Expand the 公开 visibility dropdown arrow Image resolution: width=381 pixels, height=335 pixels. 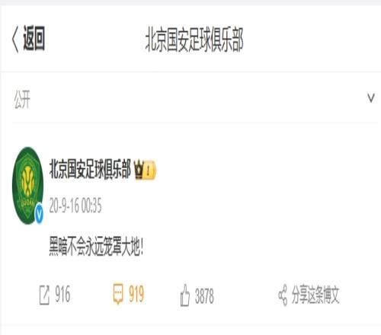click(371, 98)
